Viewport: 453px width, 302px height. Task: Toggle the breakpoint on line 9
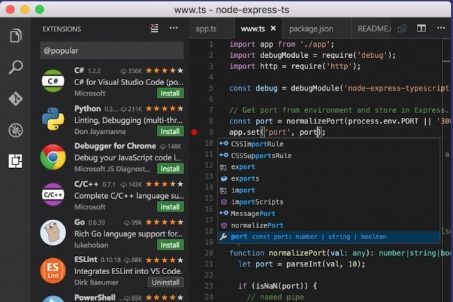[194, 132]
